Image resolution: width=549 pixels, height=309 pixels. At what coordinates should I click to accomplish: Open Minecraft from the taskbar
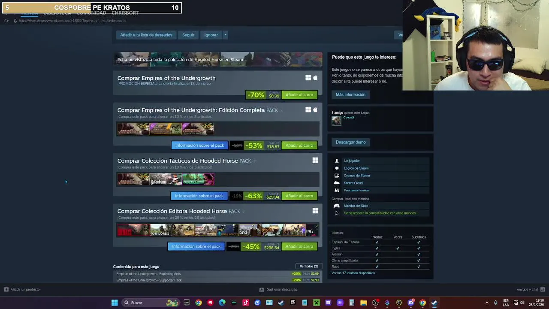(x=316, y=303)
